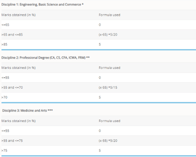Click the '>85' marks cell
Screen dimensions: 196x157
click(4, 44)
